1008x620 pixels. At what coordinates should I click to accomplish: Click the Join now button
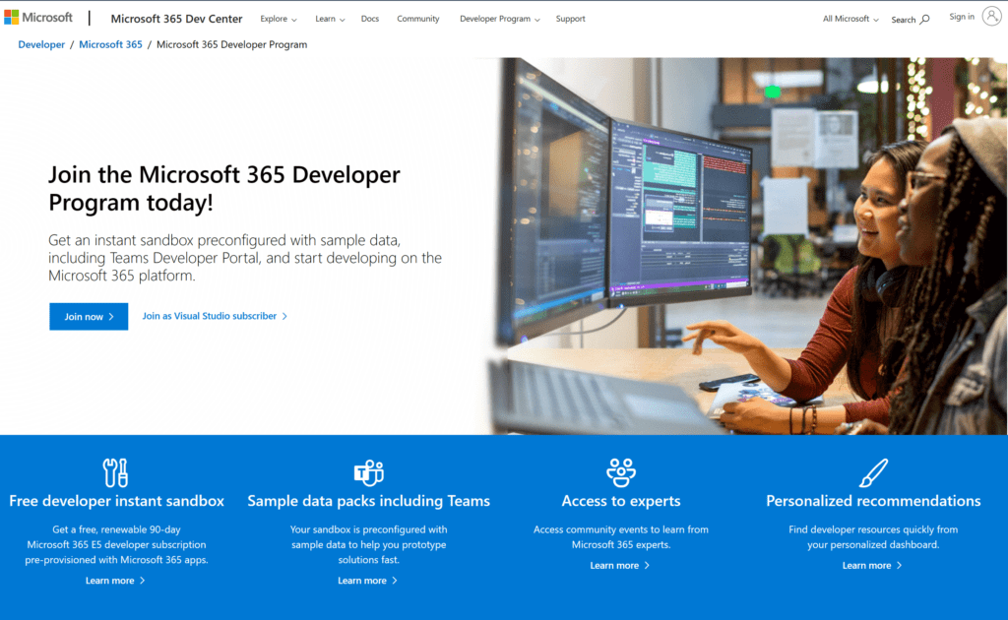89,316
